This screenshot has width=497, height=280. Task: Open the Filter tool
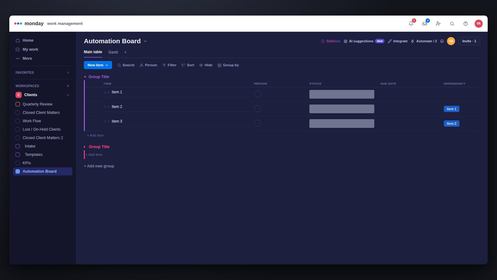point(169,65)
